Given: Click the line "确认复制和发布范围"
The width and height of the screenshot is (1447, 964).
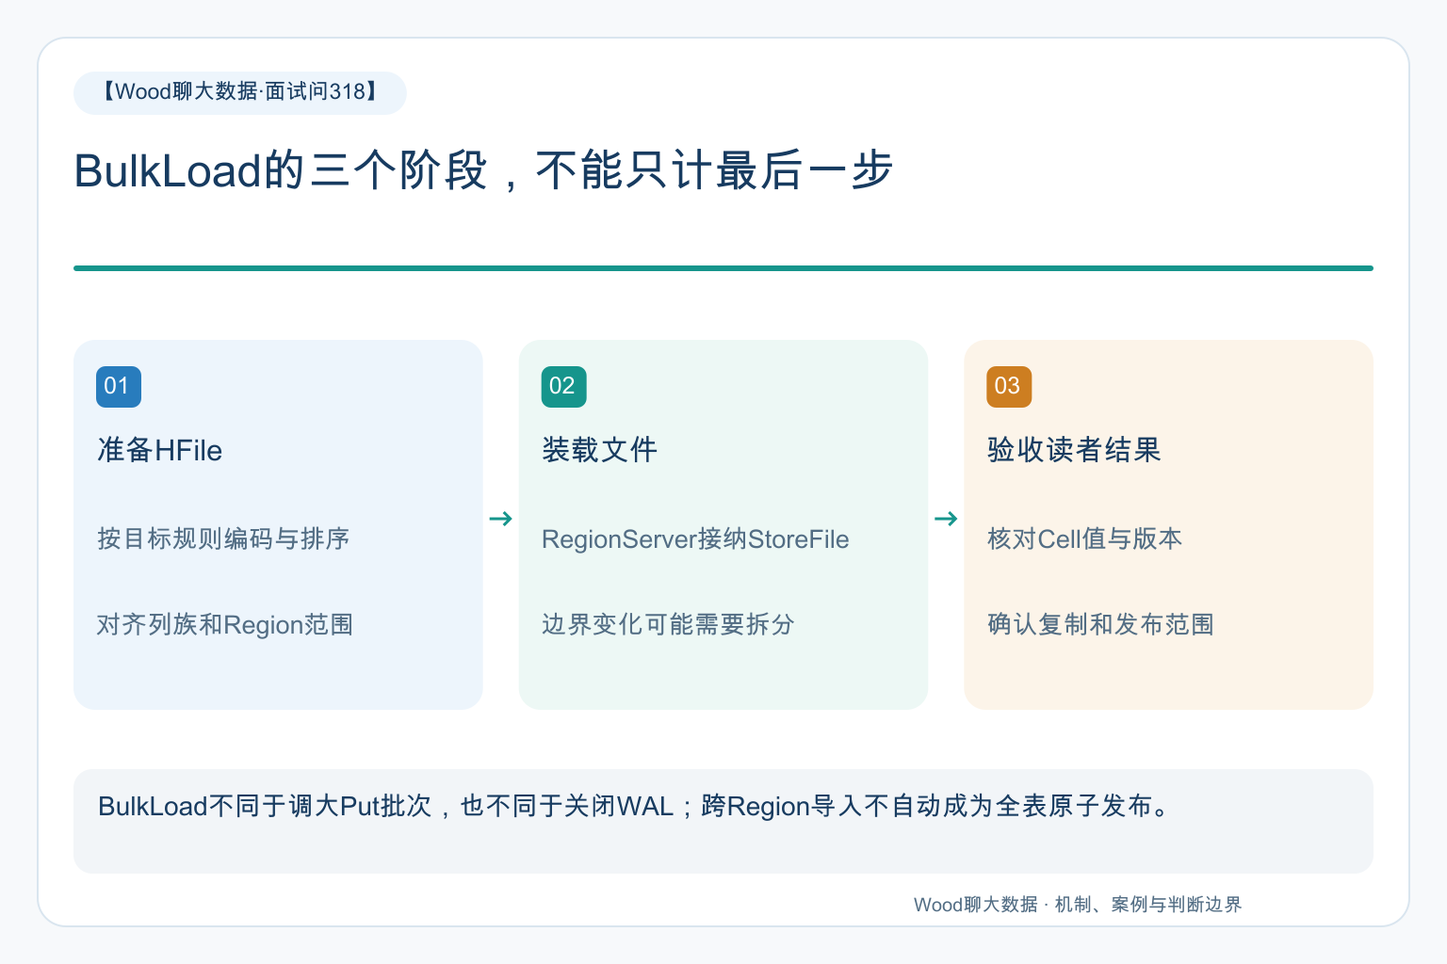Looking at the screenshot, I should 1100,624.
